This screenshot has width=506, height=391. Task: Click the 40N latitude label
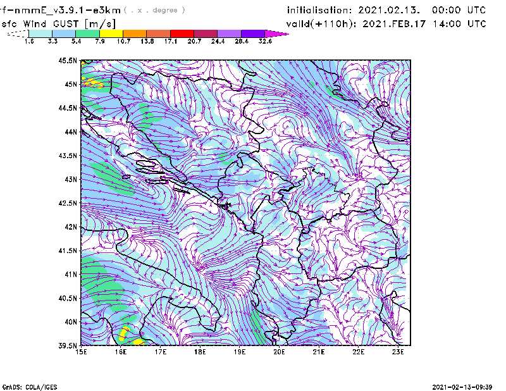(71, 322)
